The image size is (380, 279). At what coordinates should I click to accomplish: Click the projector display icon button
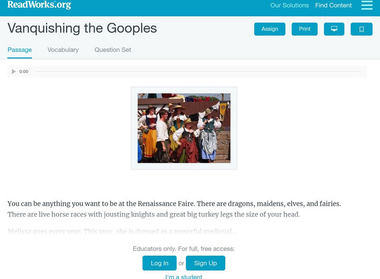click(334, 29)
